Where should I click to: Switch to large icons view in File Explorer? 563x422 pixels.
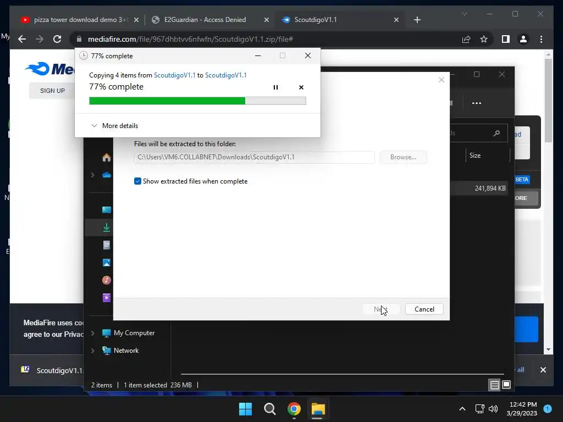[x=506, y=385]
